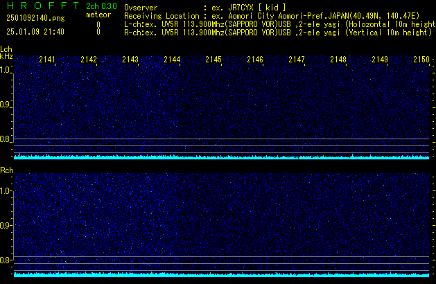The height and width of the screenshot is (284, 436).
Task: Click the Lch cyan signal level strip
Action: point(221,157)
